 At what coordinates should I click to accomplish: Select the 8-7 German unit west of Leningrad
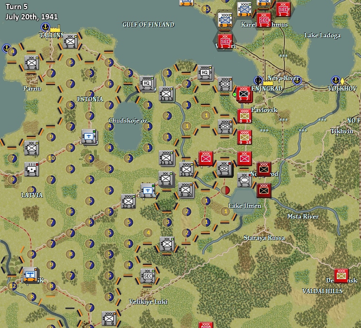point(225,84)
